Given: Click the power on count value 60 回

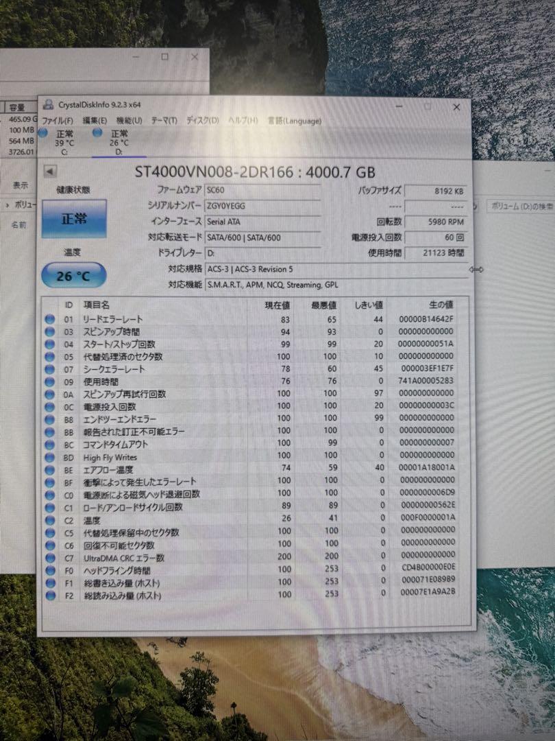Looking at the screenshot, I should (x=436, y=237).
